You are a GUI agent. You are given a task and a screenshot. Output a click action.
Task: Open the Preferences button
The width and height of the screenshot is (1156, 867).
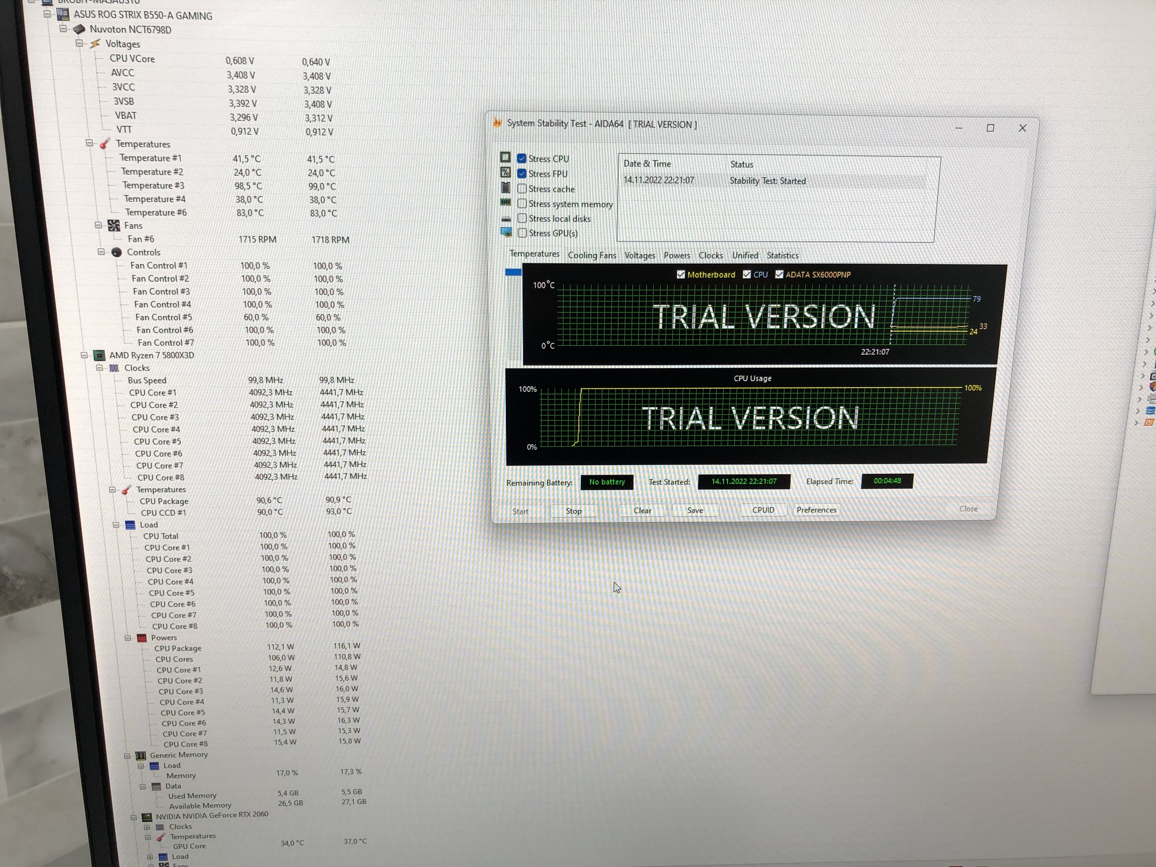(816, 509)
